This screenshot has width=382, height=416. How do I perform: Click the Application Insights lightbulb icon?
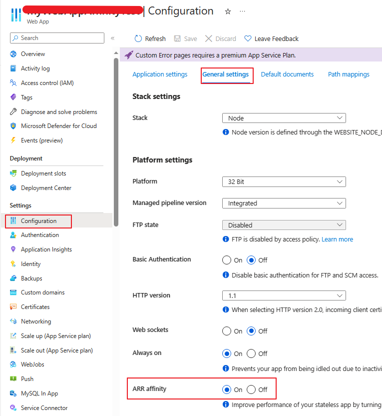click(x=13, y=249)
